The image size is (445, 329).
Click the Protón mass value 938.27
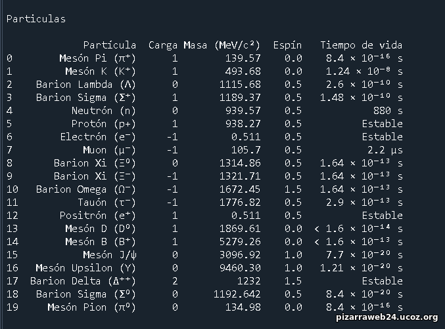pos(243,124)
